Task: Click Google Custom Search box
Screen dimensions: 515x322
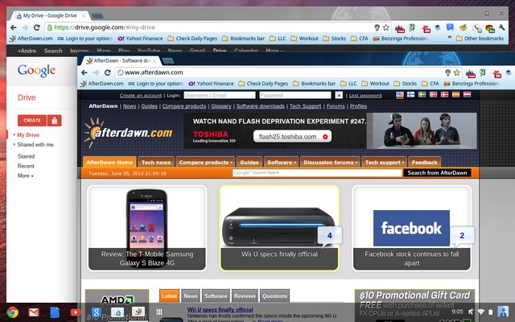Action: pyautogui.click(x=317, y=173)
